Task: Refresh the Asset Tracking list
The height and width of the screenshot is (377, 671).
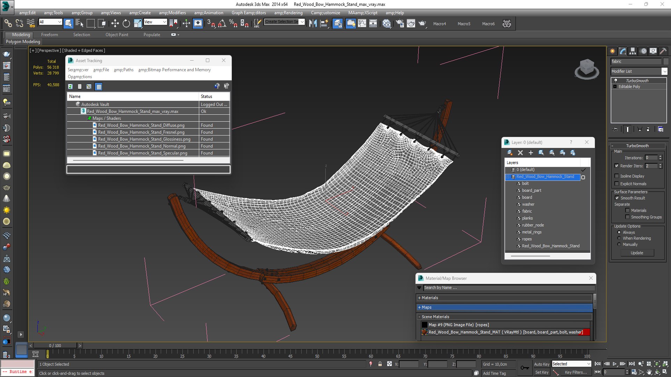Action: click(70, 87)
